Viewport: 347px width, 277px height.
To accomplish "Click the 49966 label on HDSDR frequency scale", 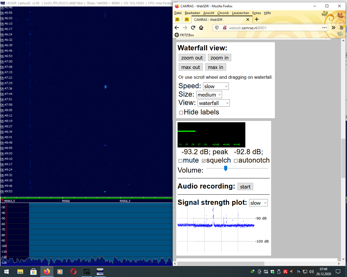I will (x=66, y=201).
